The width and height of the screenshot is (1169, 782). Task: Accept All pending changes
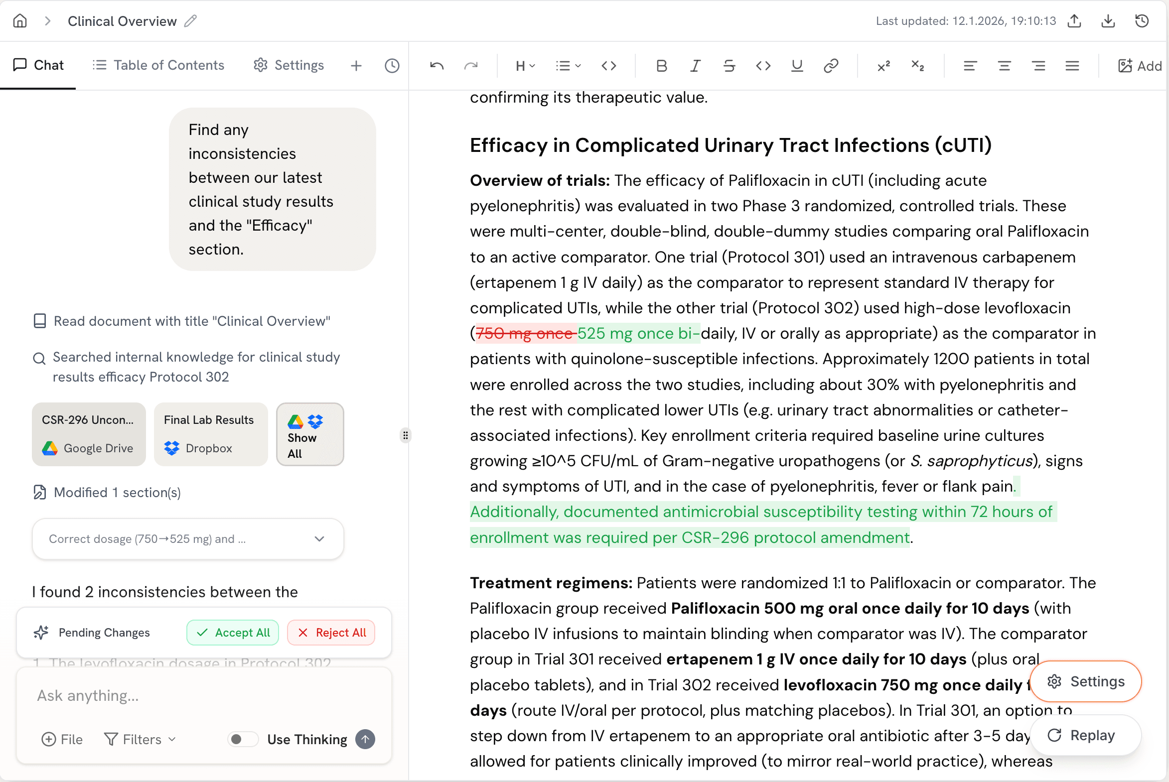pyautogui.click(x=233, y=633)
